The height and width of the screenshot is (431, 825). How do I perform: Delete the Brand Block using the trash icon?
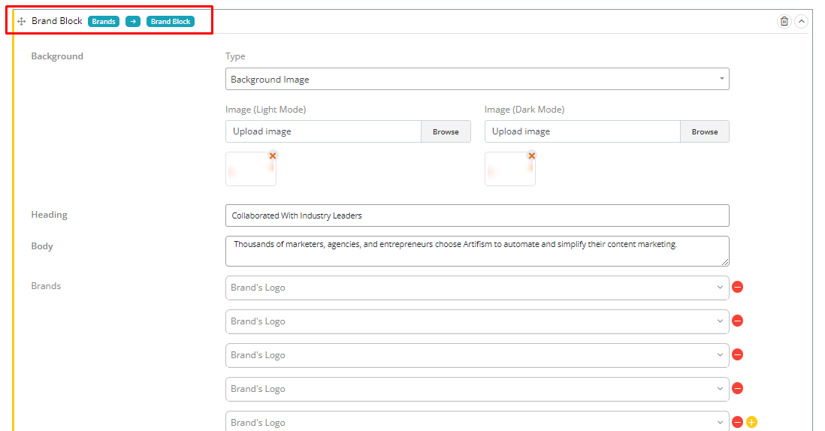[x=784, y=22]
